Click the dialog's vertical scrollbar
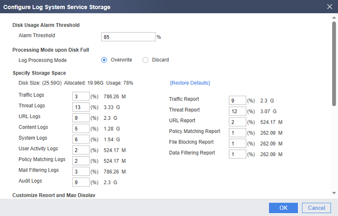 pyautogui.click(x=334, y=63)
